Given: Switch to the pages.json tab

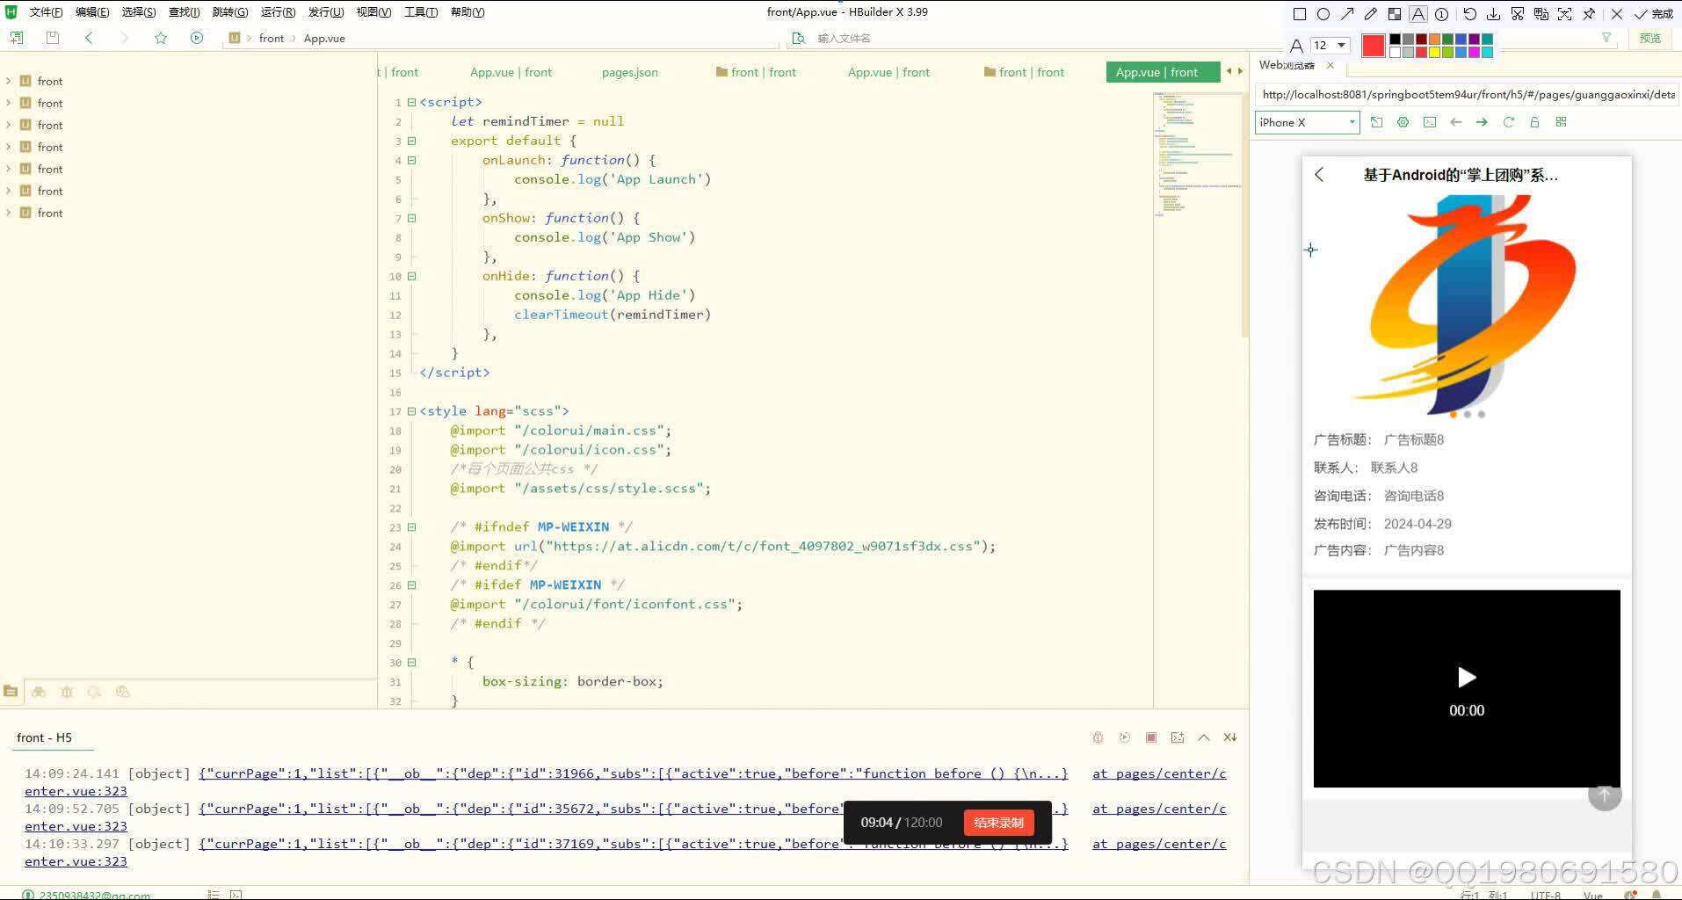Looking at the screenshot, I should [x=630, y=72].
